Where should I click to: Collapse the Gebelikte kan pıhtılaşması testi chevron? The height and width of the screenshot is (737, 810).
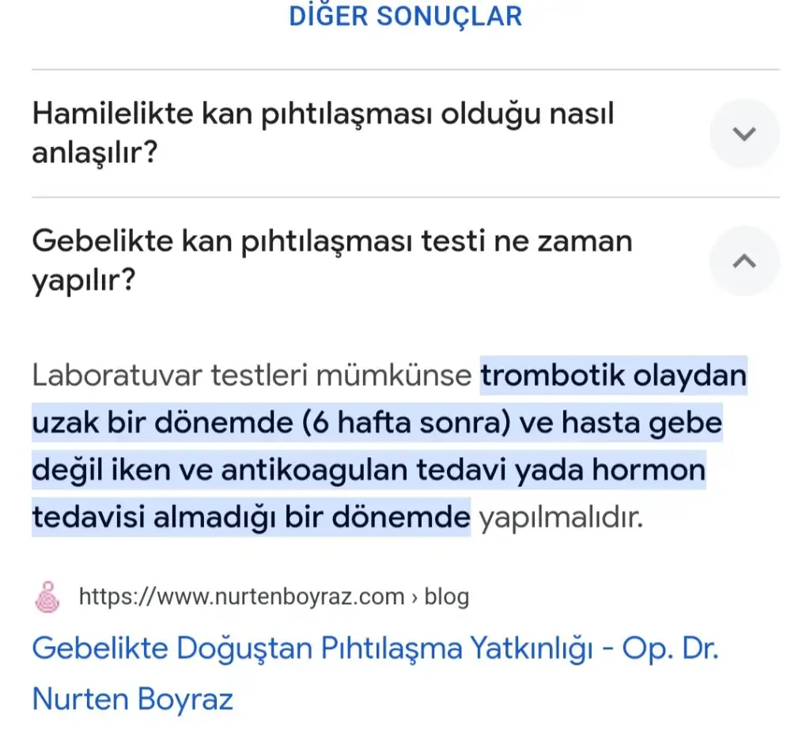[x=744, y=261]
